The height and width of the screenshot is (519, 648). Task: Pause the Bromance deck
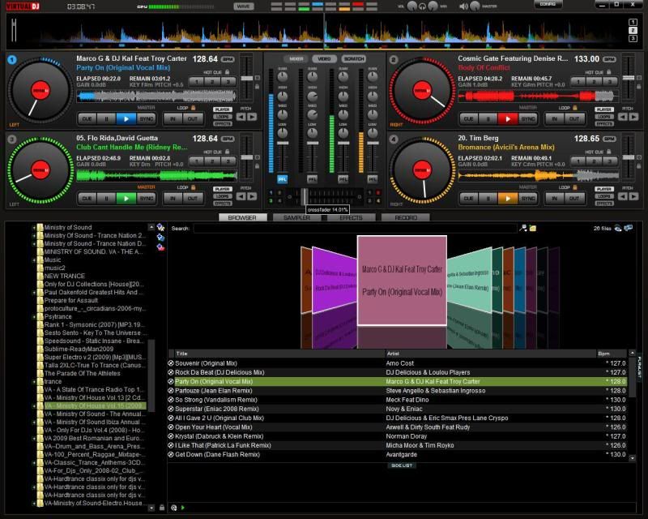coord(488,199)
